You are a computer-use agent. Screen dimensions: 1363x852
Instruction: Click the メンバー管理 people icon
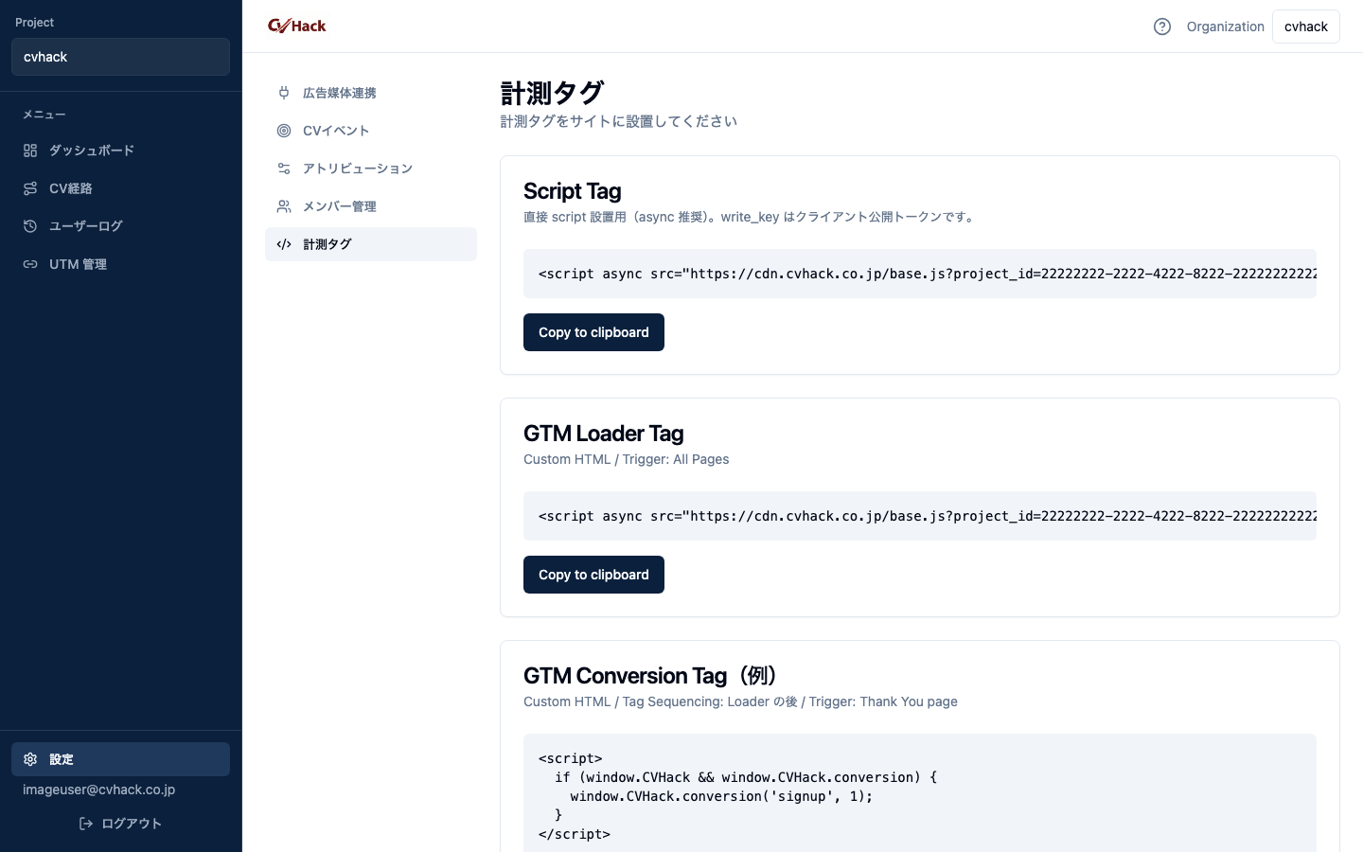click(x=284, y=206)
